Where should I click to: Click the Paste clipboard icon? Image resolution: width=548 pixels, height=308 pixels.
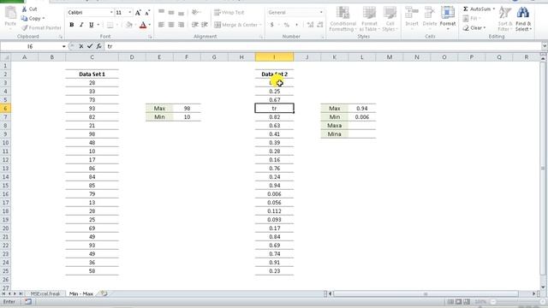pyautogui.click(x=10, y=13)
